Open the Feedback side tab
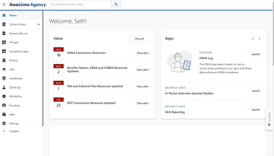 pyautogui.click(x=269, y=119)
